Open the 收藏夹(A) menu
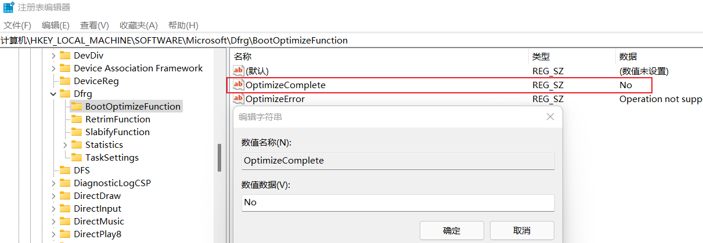 (138, 26)
